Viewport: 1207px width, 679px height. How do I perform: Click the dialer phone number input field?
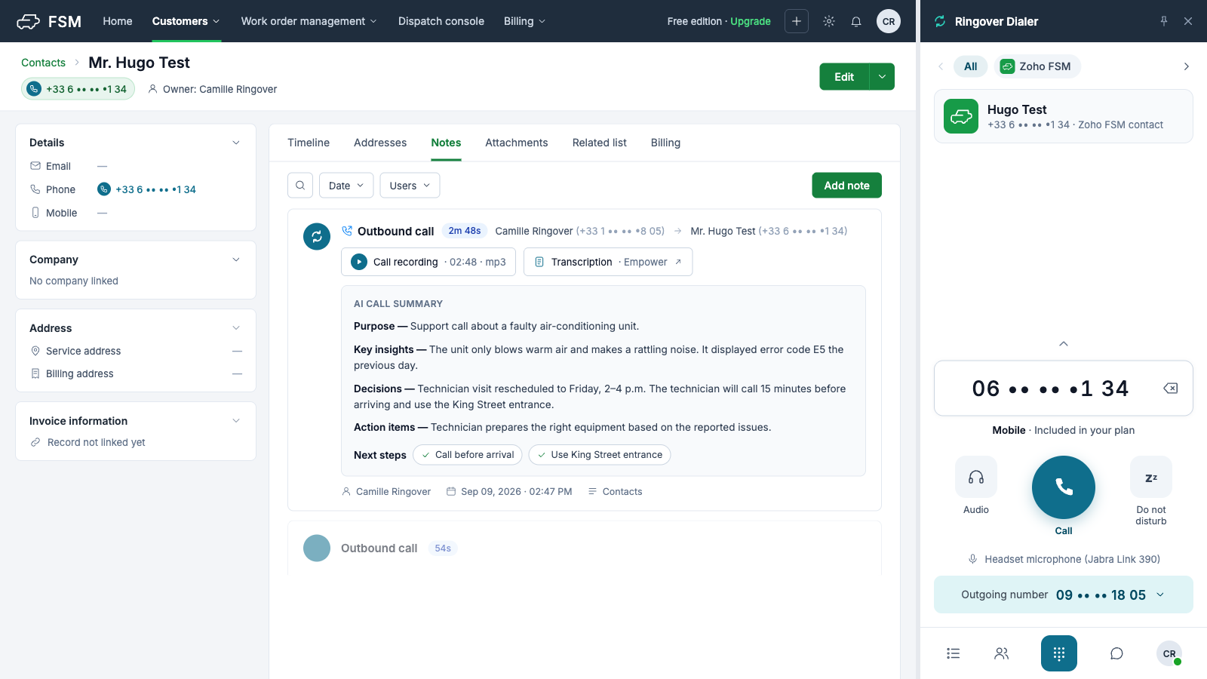pyautogui.click(x=1064, y=389)
